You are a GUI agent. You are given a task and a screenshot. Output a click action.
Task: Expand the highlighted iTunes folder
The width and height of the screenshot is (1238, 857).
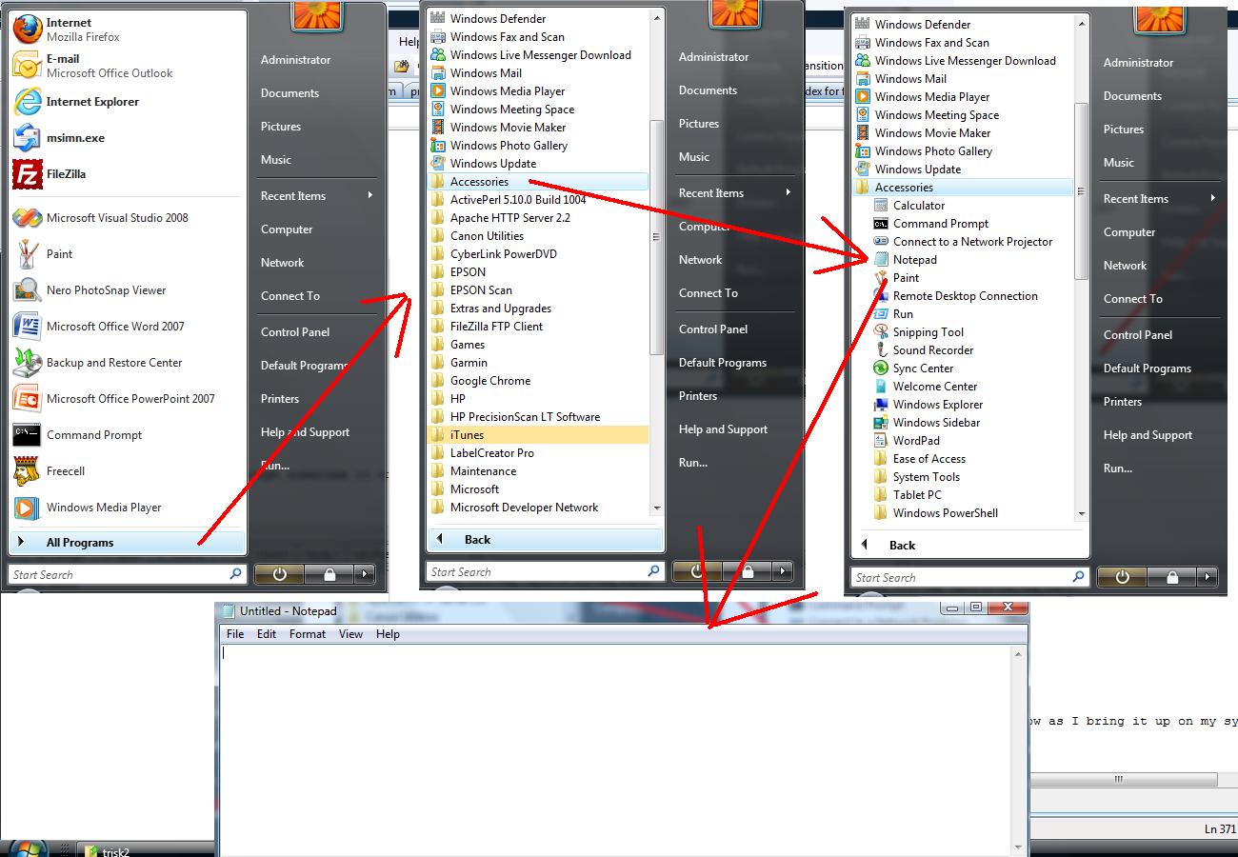(537, 435)
